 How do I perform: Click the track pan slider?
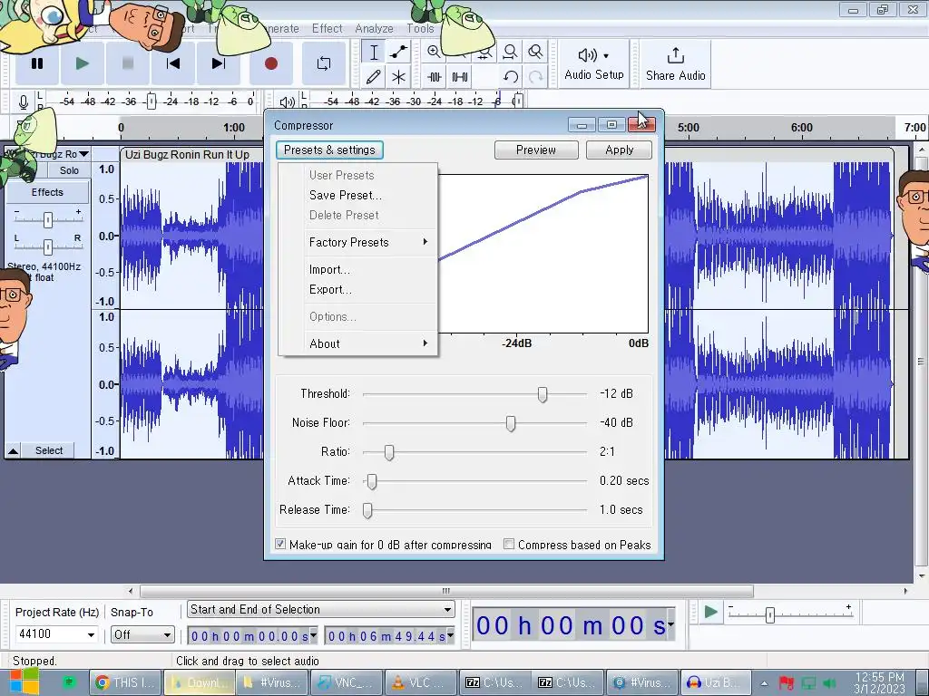tap(48, 246)
